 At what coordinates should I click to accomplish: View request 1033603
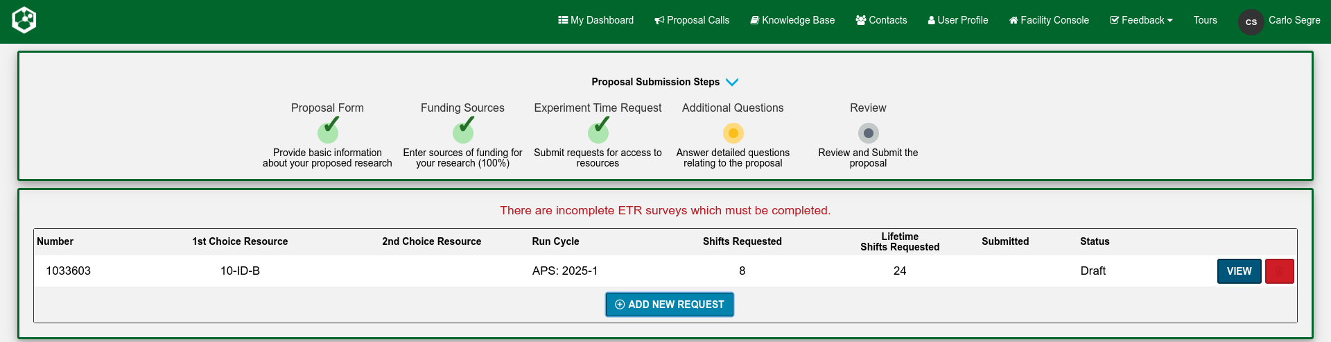point(1239,271)
